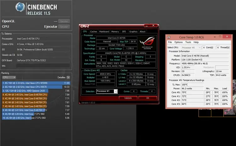Minimize the Core Temp window
Screen dimensions: 236x146
click(x=215, y=37)
